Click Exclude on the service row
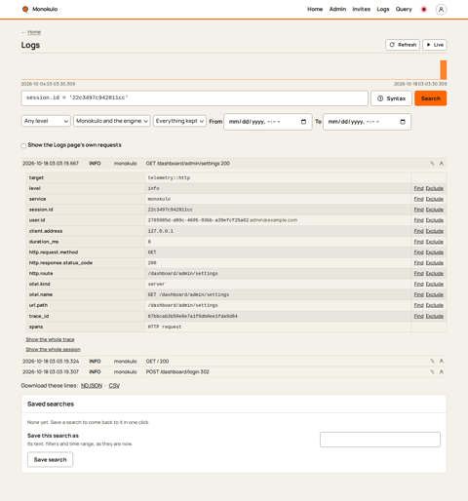 coord(435,199)
